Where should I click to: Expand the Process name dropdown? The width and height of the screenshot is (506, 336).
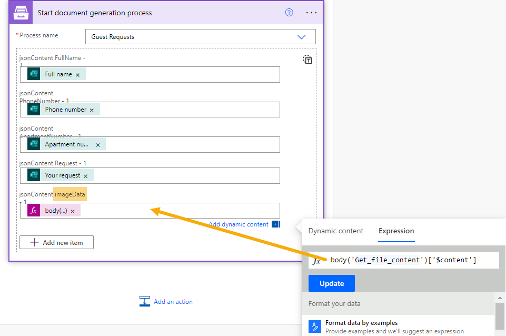[x=301, y=37]
